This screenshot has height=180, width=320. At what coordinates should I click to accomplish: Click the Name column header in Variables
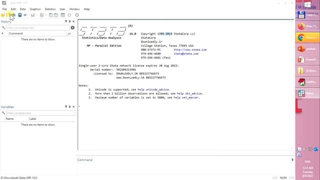(x=10, y=119)
